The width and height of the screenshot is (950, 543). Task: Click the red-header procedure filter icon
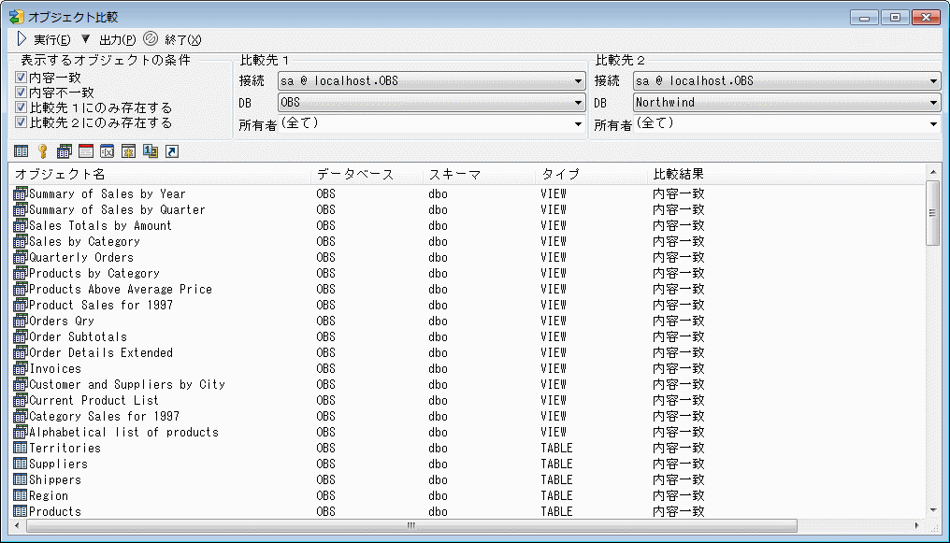point(85,151)
